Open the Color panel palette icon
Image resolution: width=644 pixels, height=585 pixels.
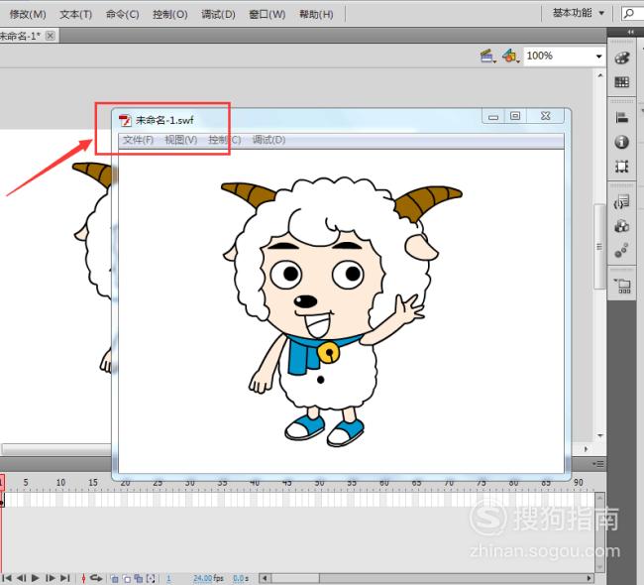622,58
